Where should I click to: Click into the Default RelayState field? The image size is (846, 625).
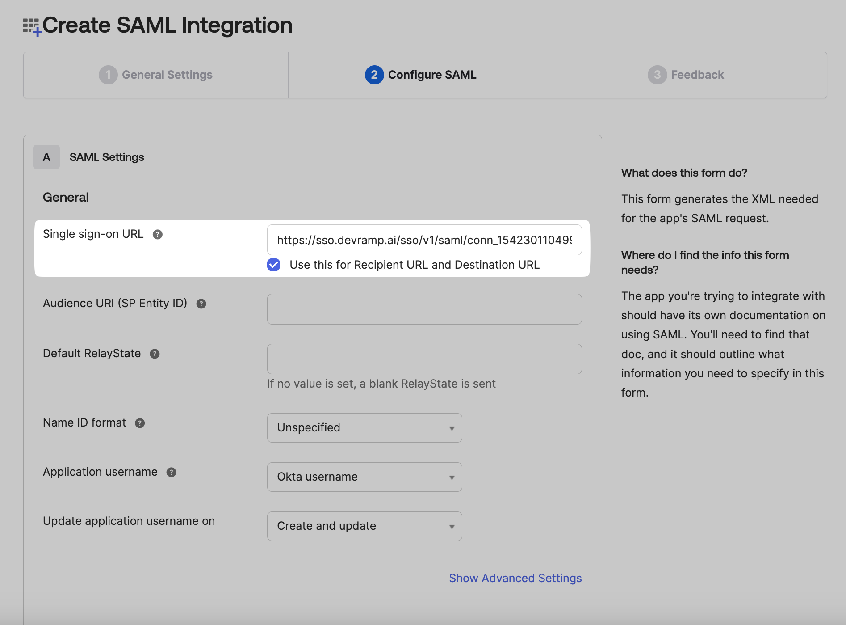pos(424,359)
